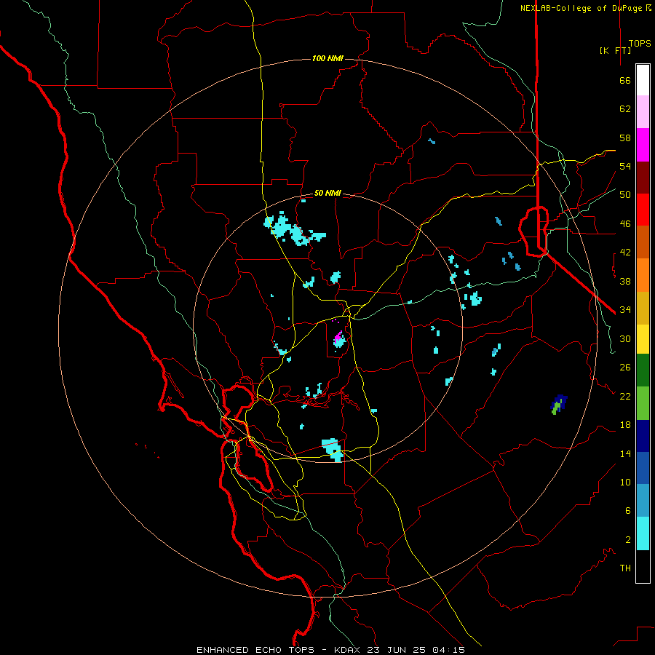Click the gold swatch between 34 and 38
655x655 pixels.
pyautogui.click(x=643, y=308)
